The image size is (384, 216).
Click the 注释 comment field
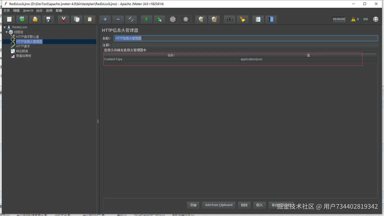pyautogui.click(x=245, y=45)
